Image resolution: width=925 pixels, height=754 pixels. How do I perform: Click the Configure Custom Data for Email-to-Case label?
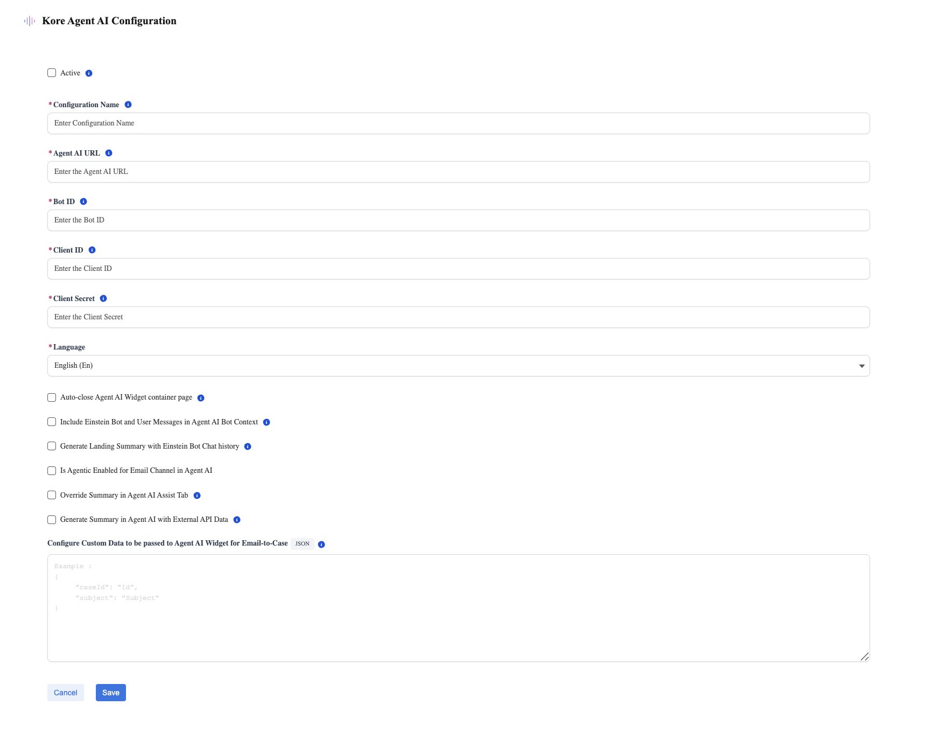tap(167, 543)
